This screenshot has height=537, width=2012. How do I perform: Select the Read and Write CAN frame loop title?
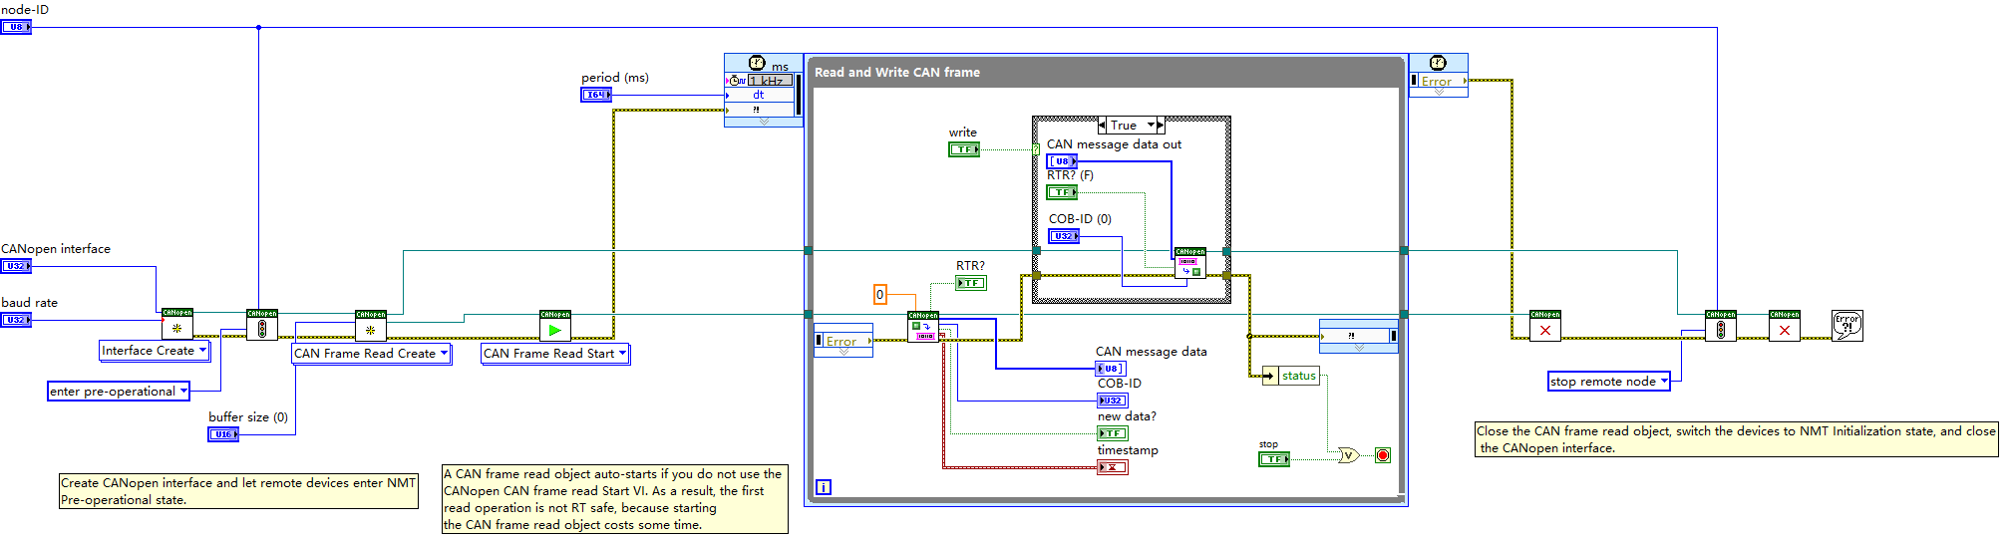(897, 73)
